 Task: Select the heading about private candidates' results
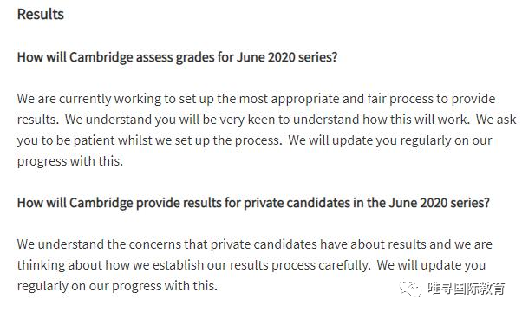[x=253, y=203]
